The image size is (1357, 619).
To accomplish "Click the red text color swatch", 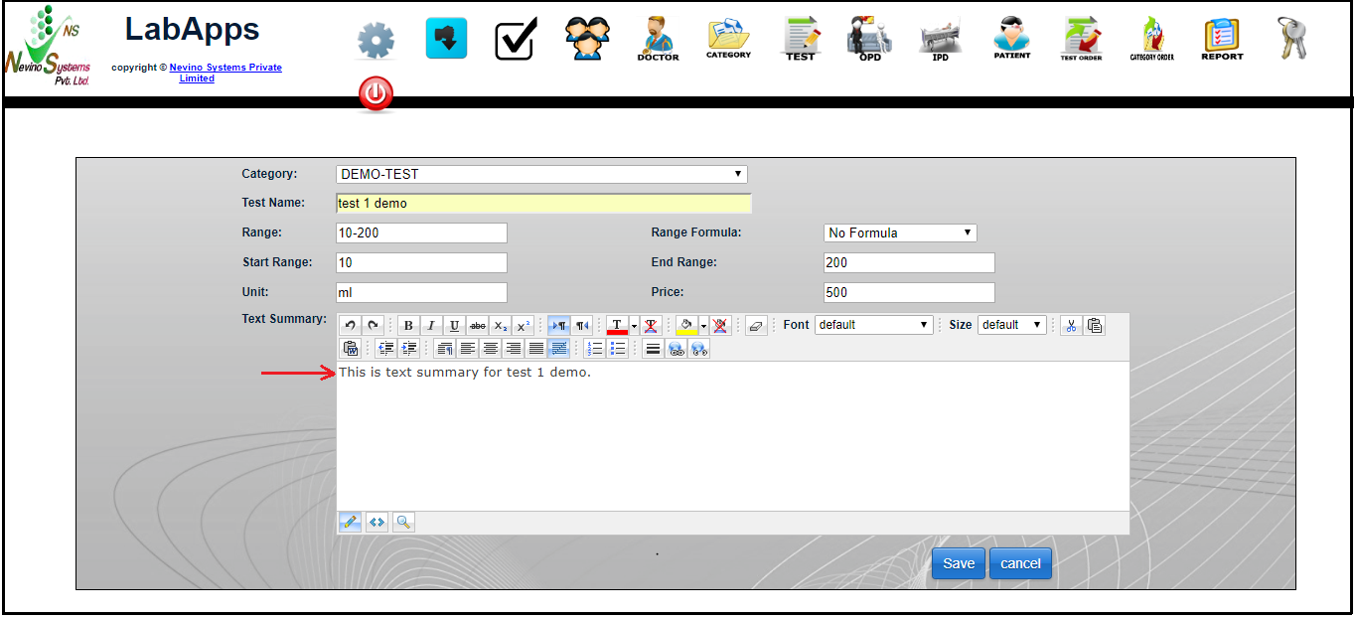I will (x=617, y=325).
